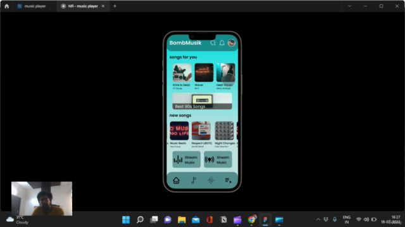
Task: Select the Heat Waves album cover
Action: 226,73
